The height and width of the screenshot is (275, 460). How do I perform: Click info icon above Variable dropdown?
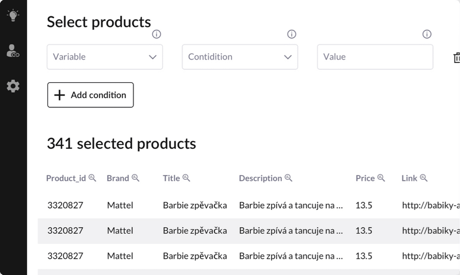[x=156, y=34]
